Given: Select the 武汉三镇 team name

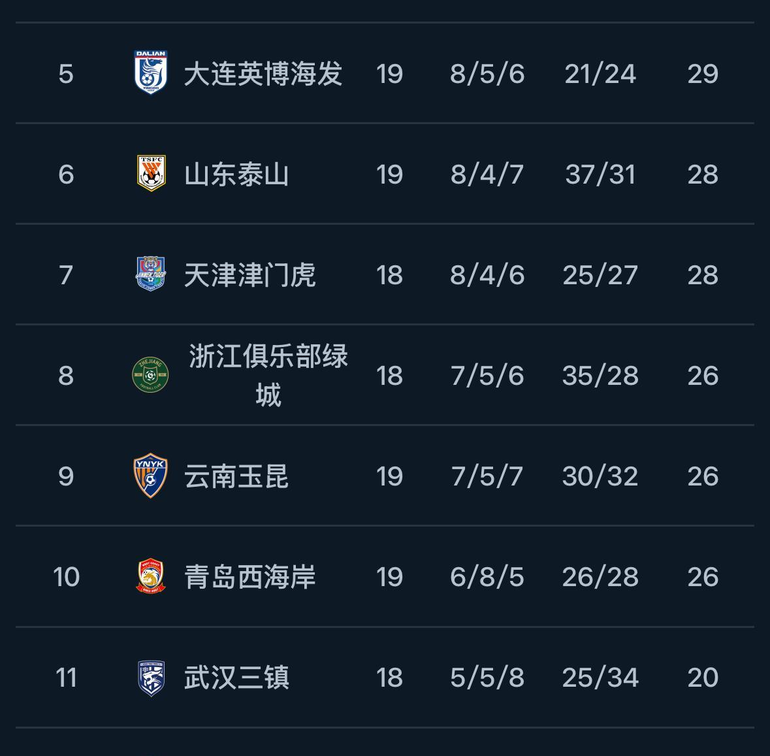Looking at the screenshot, I should (236, 677).
